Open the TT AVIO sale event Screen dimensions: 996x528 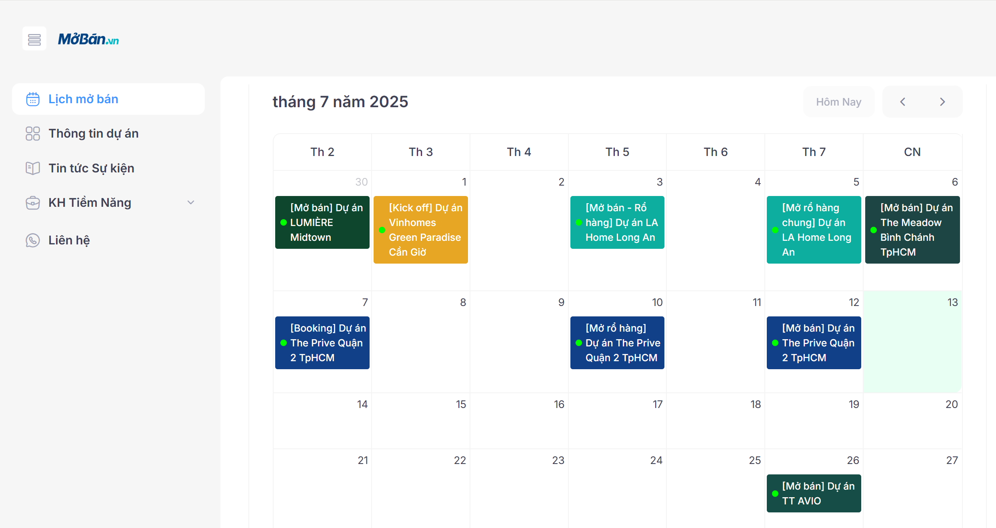814,493
